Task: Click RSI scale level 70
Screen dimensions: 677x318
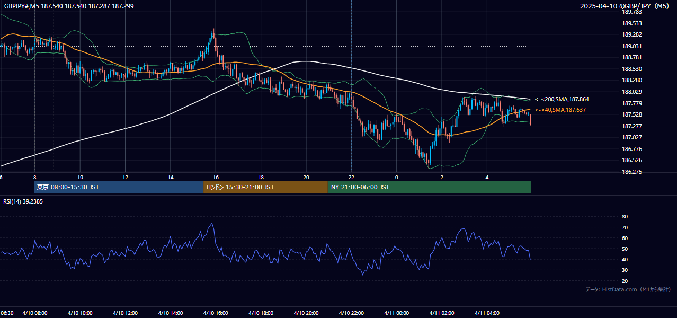Action: [x=625, y=227]
